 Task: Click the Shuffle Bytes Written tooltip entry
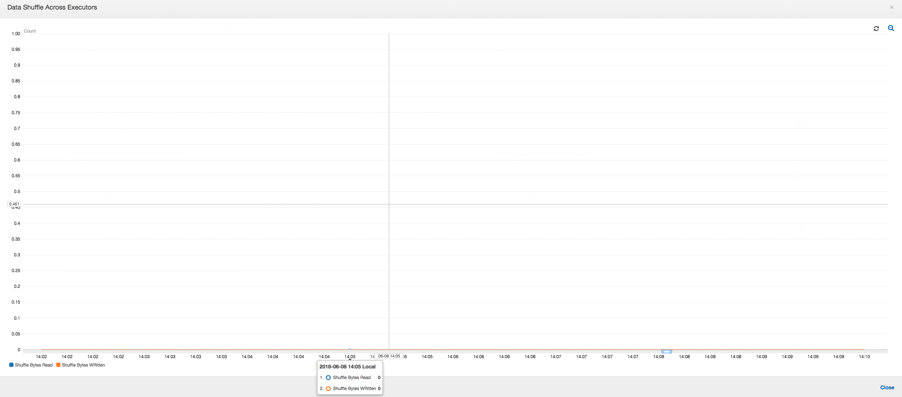[353, 388]
